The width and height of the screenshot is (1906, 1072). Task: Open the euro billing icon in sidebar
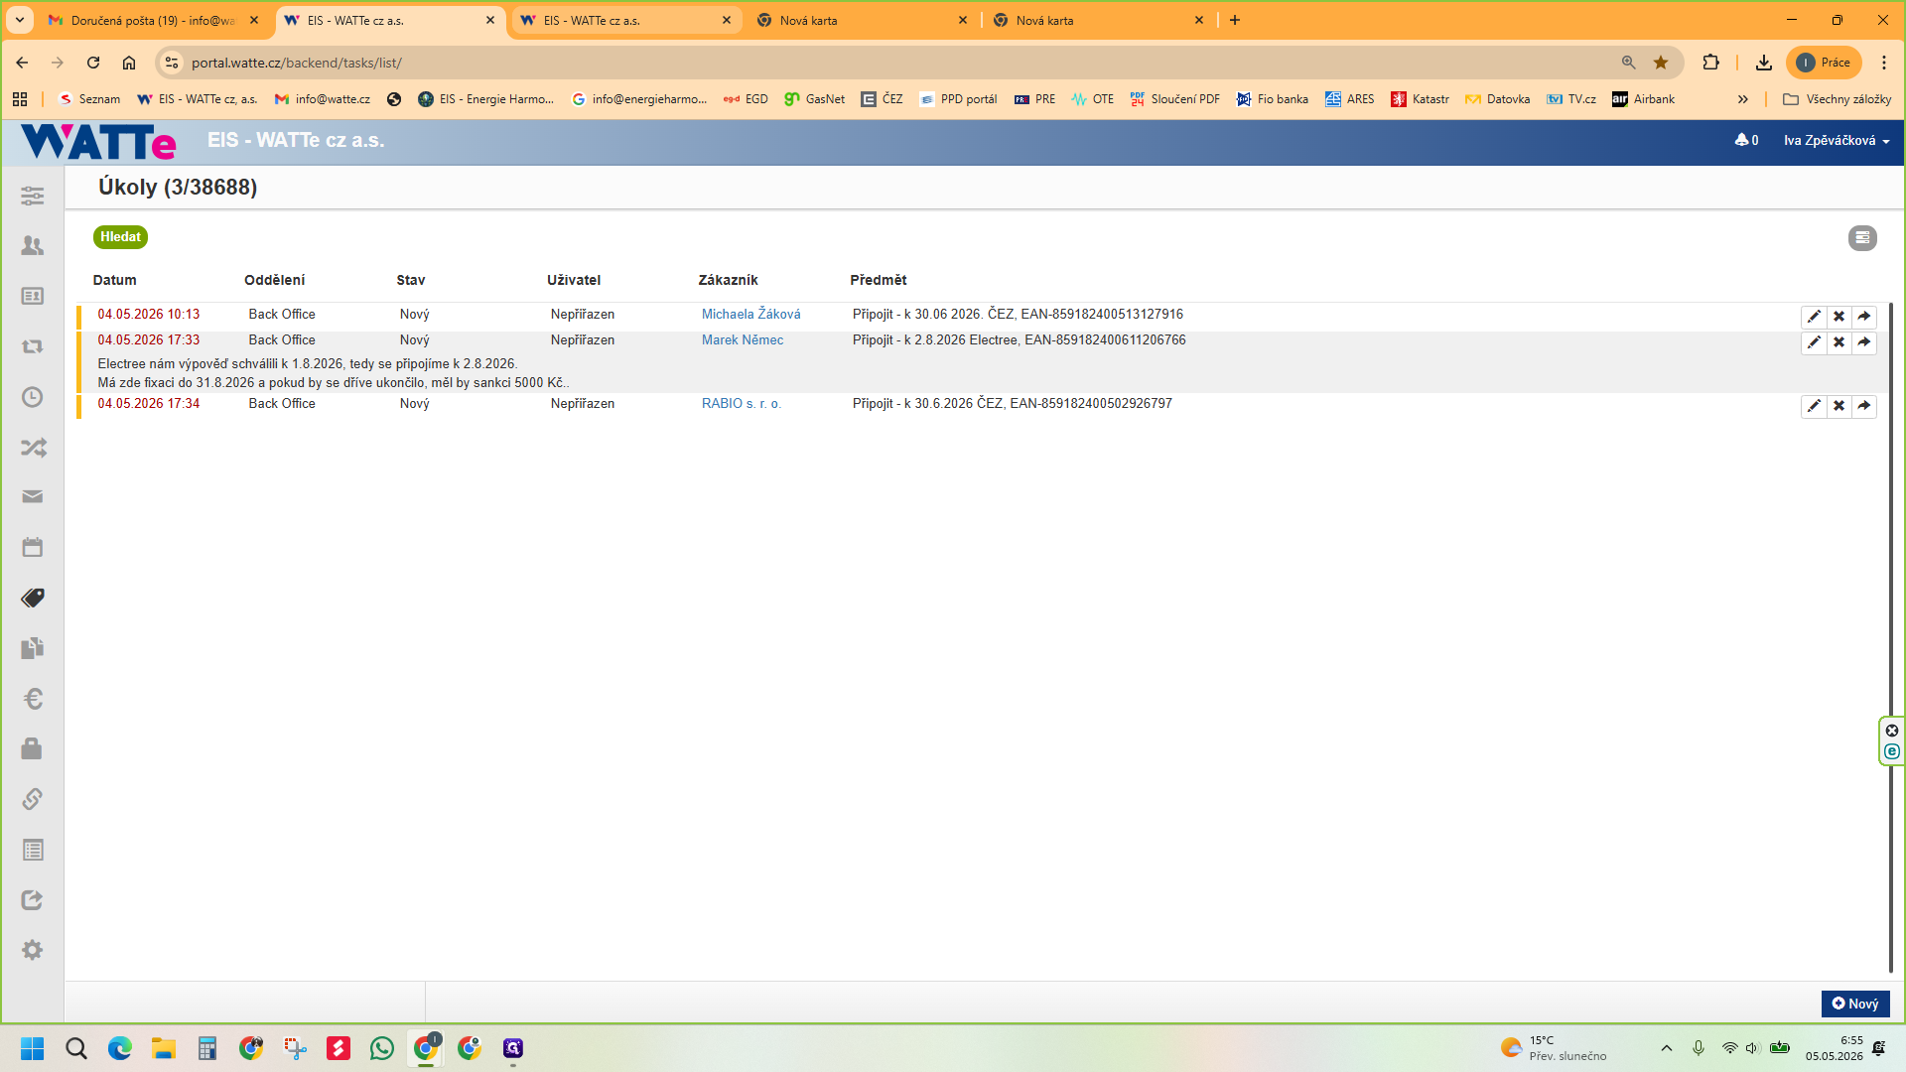click(33, 699)
